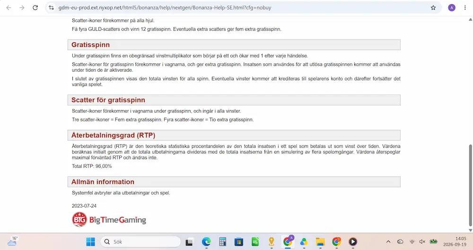Open Chrome's three-dot menu

(465, 8)
